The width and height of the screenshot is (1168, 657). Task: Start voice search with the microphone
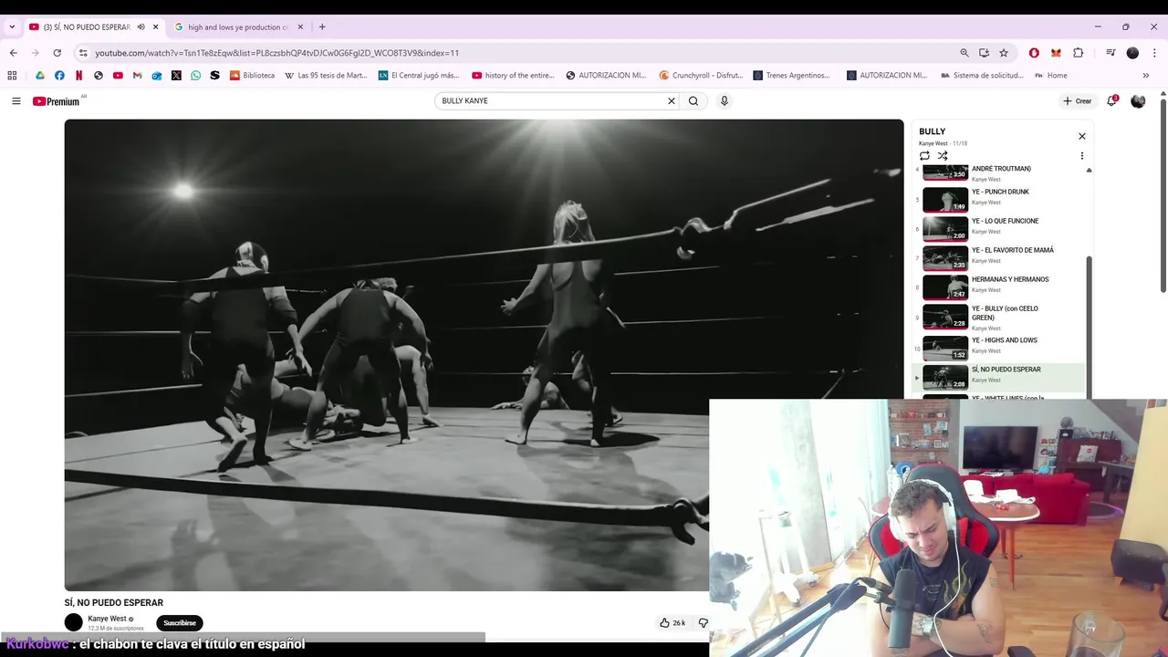725,101
